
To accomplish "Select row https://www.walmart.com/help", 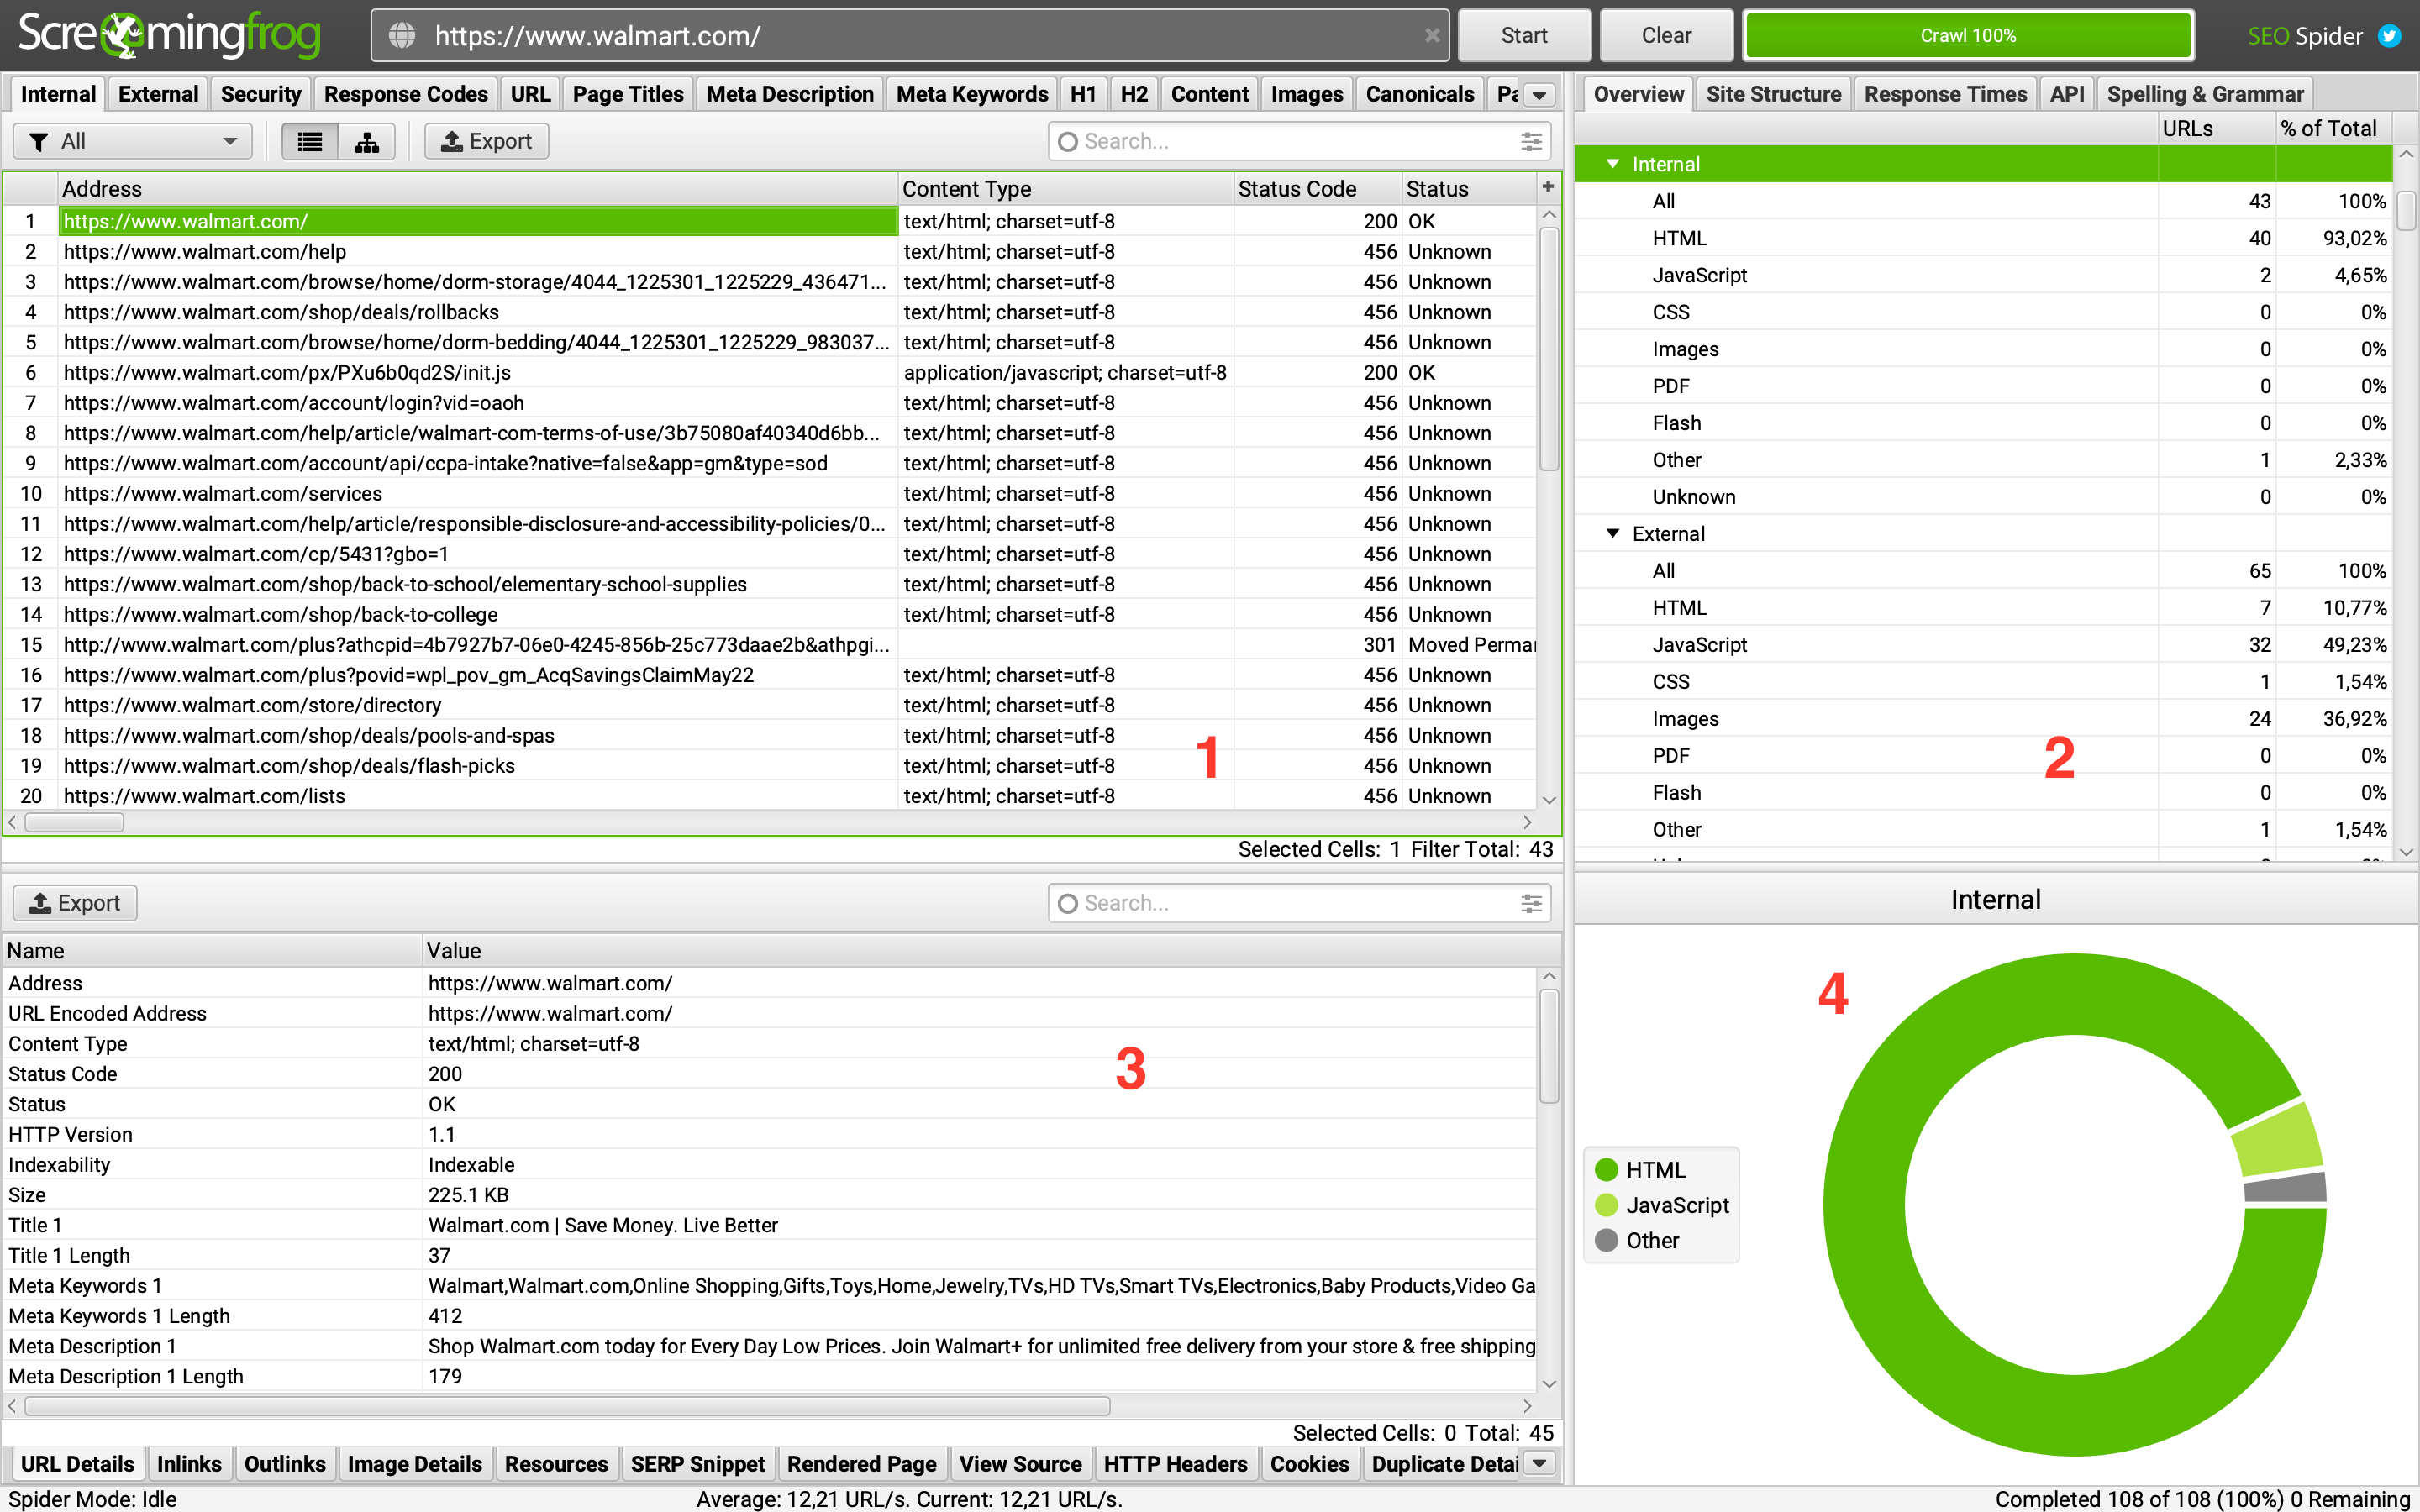I will (770, 252).
